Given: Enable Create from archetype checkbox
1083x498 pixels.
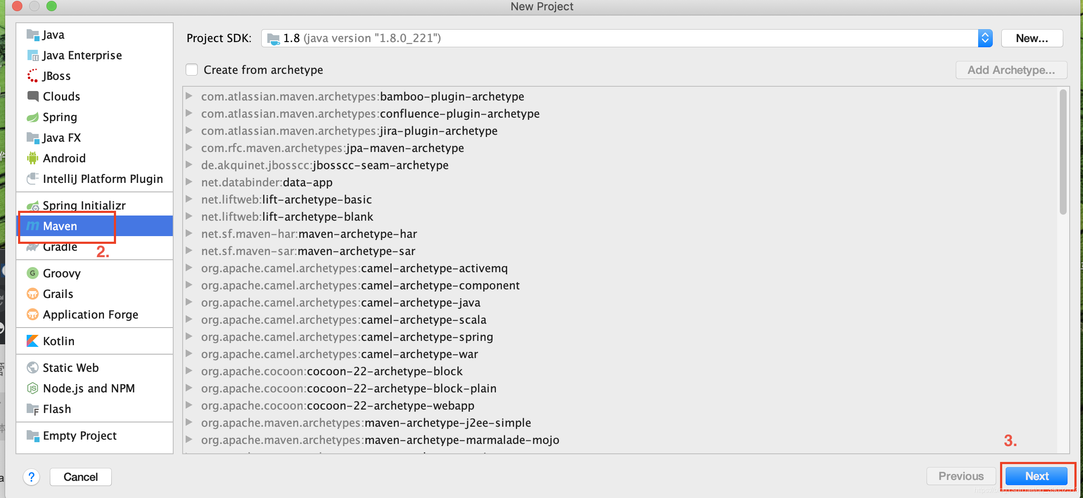Looking at the screenshot, I should click(192, 70).
